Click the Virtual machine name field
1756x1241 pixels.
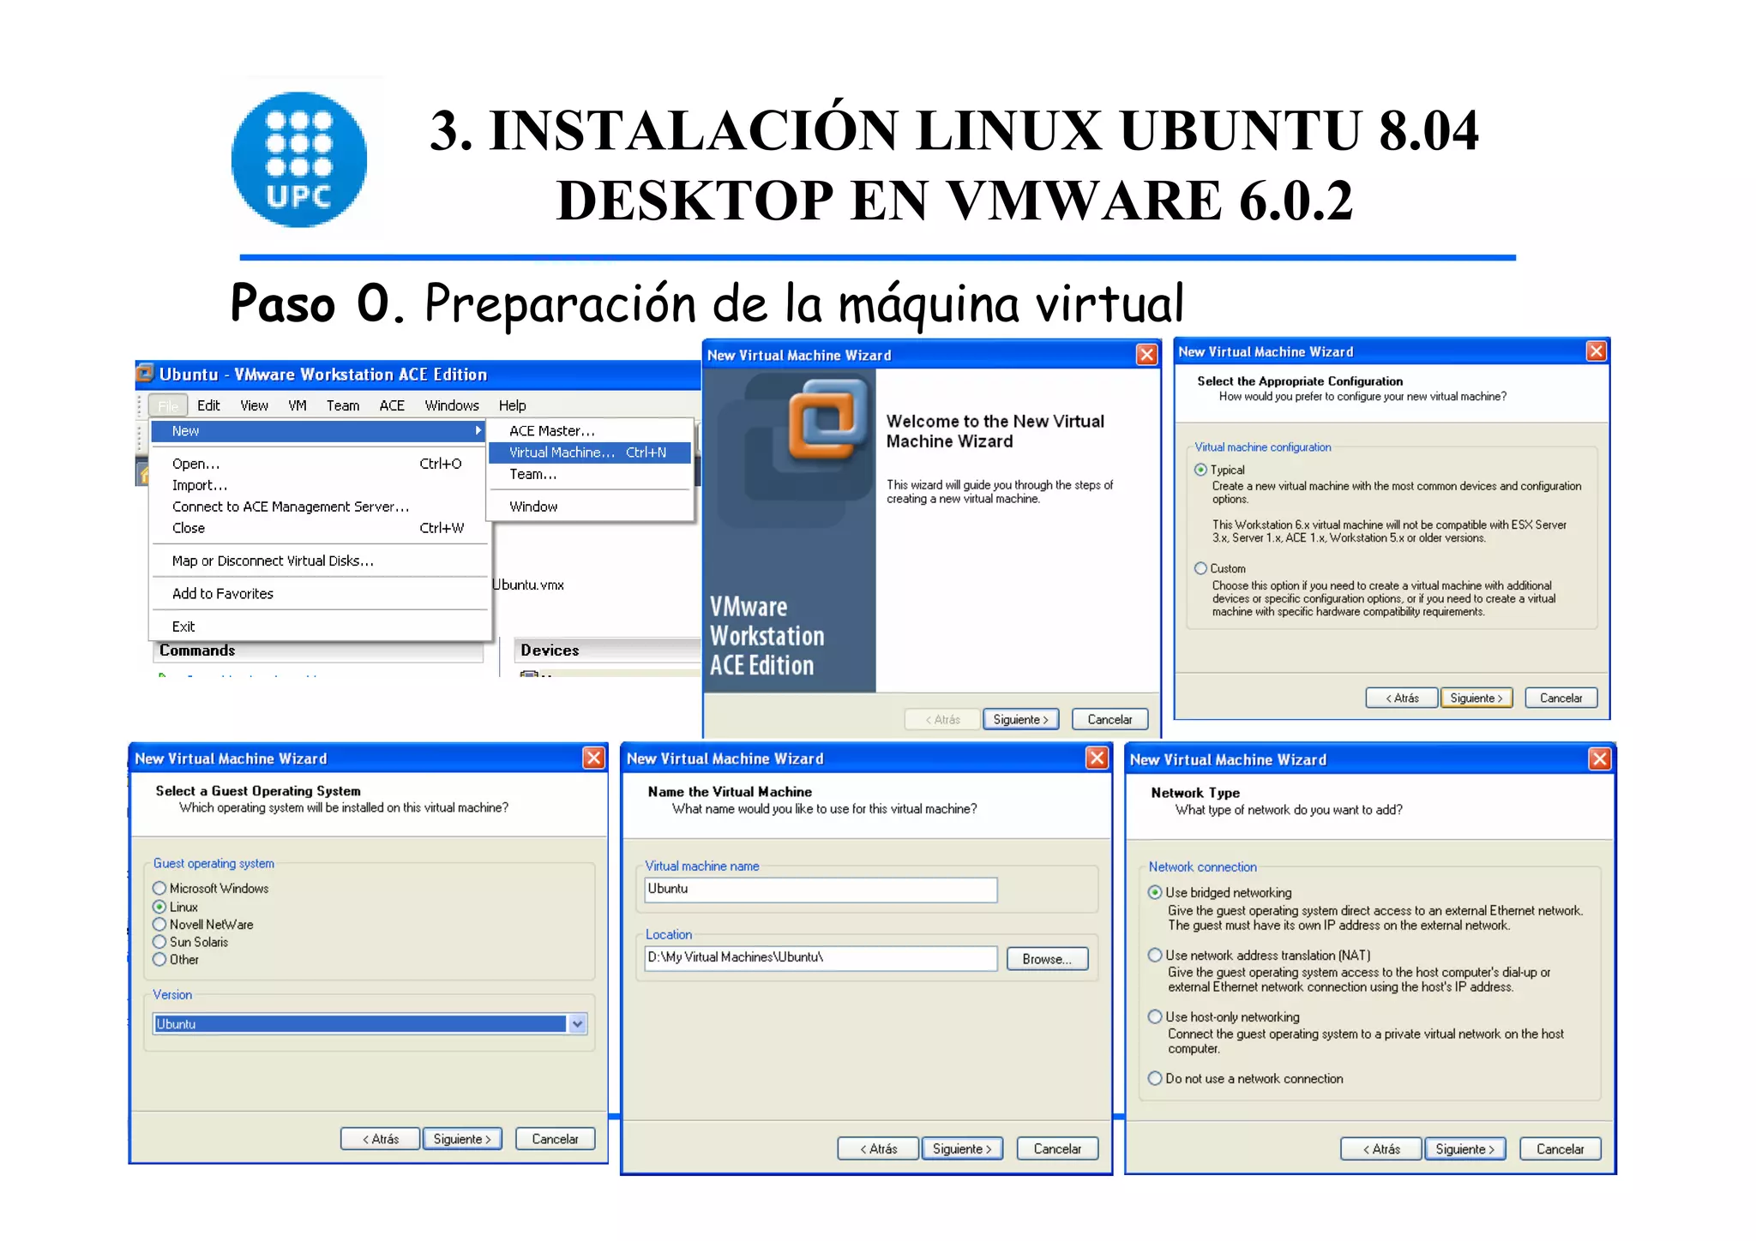coord(821,890)
